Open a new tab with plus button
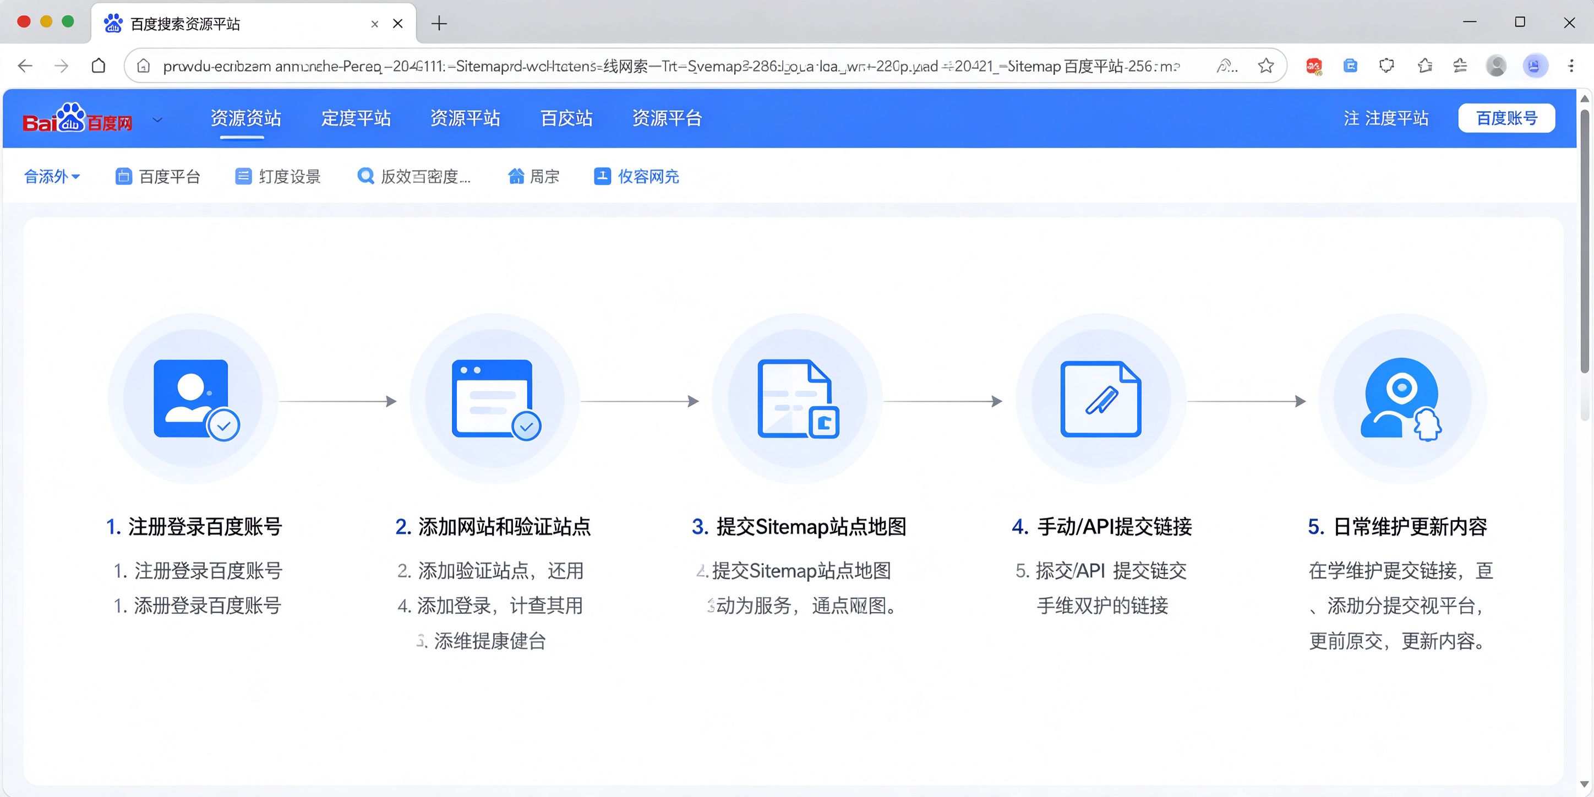This screenshot has width=1594, height=797. tap(439, 24)
